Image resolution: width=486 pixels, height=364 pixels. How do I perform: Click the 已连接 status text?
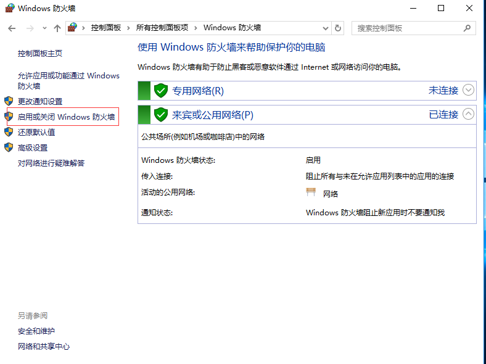click(443, 114)
